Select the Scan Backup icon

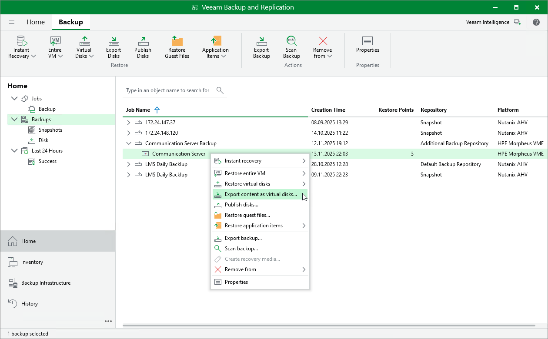(291, 47)
